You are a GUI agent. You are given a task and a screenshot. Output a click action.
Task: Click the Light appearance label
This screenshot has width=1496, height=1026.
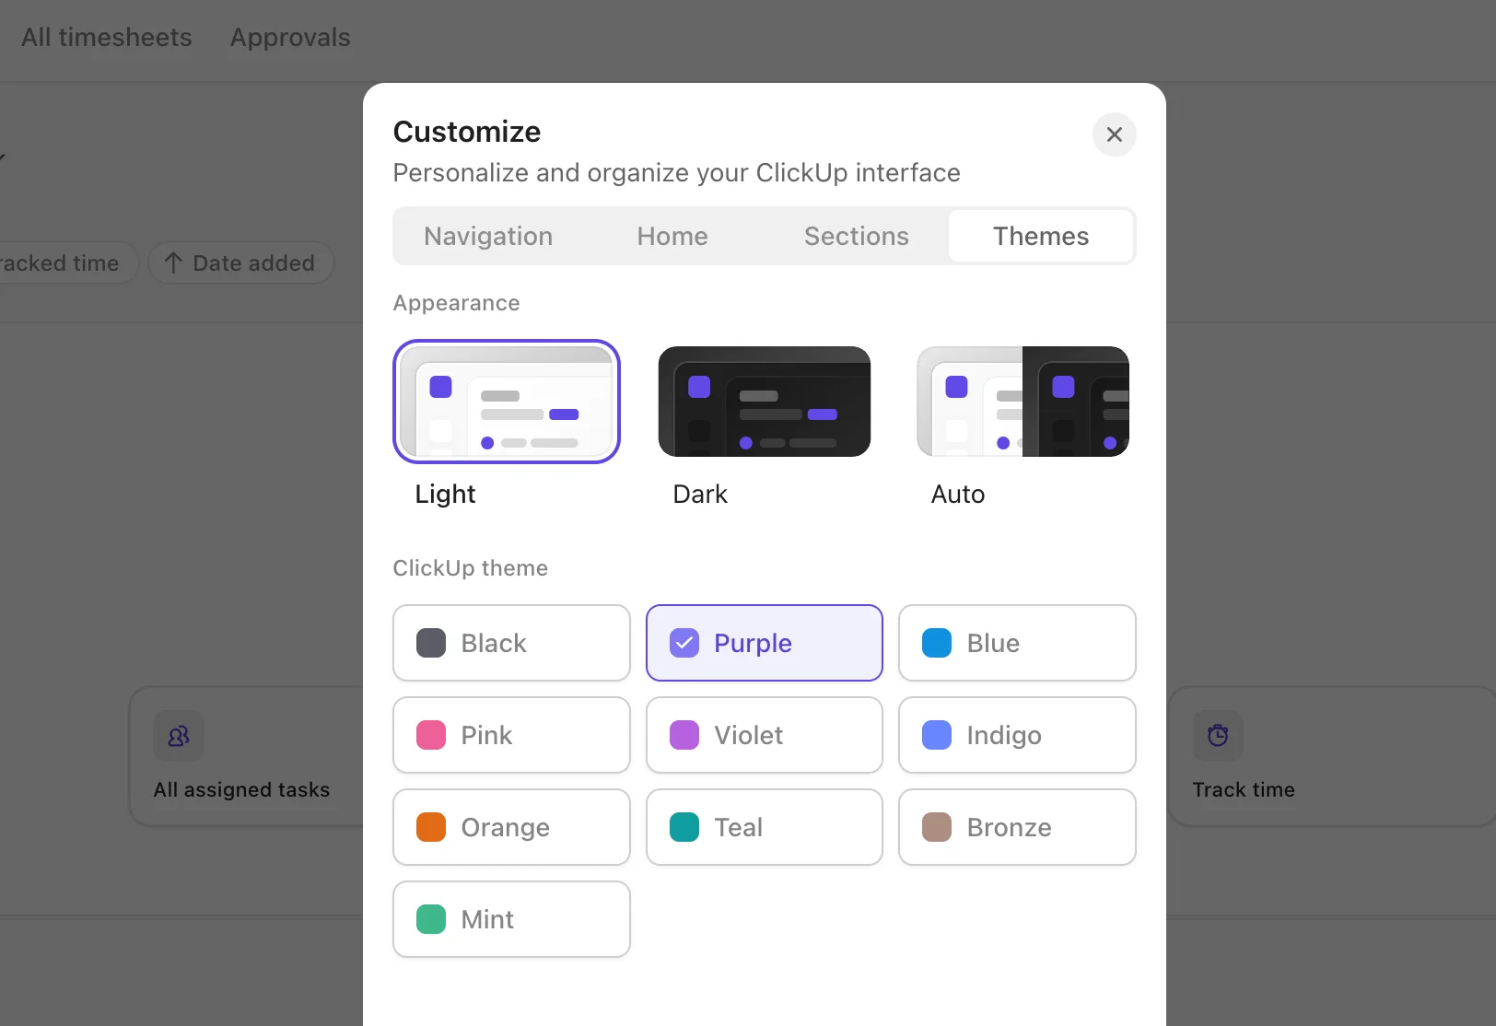pyautogui.click(x=445, y=495)
